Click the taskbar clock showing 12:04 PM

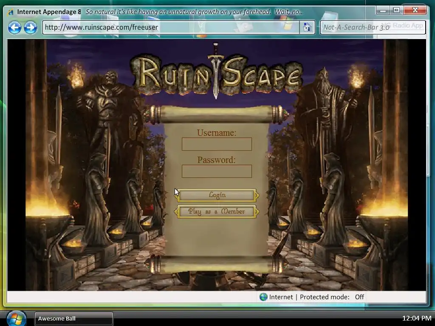tap(416, 318)
